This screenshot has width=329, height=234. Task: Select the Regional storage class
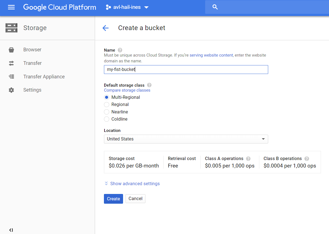click(x=107, y=105)
